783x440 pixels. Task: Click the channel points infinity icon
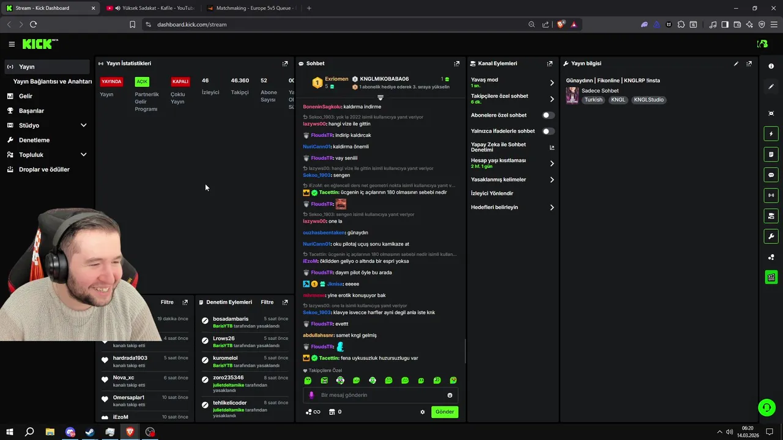tap(313, 412)
